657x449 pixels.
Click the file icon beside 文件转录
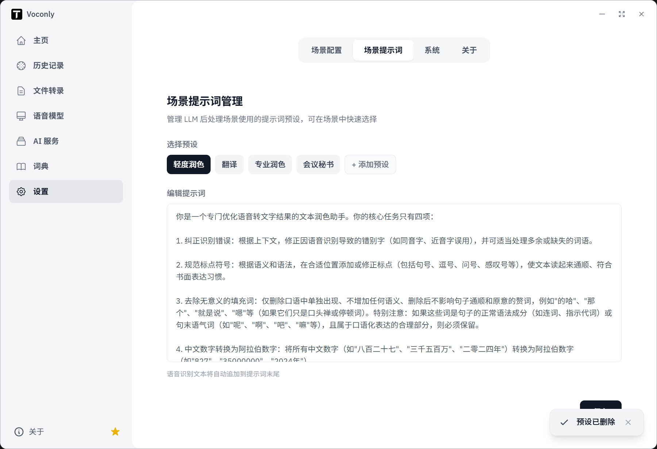coord(21,91)
